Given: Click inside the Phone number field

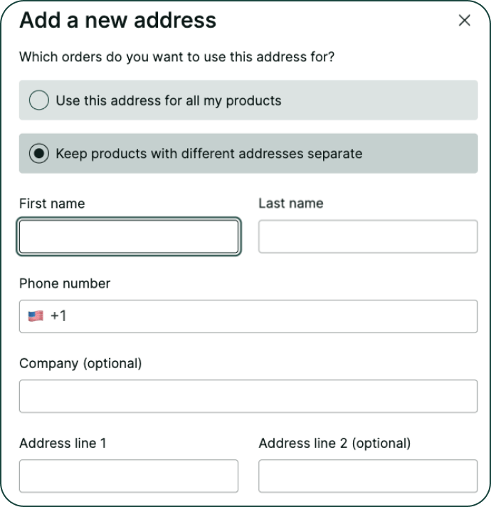Looking at the screenshot, I should pyautogui.click(x=270, y=316).
